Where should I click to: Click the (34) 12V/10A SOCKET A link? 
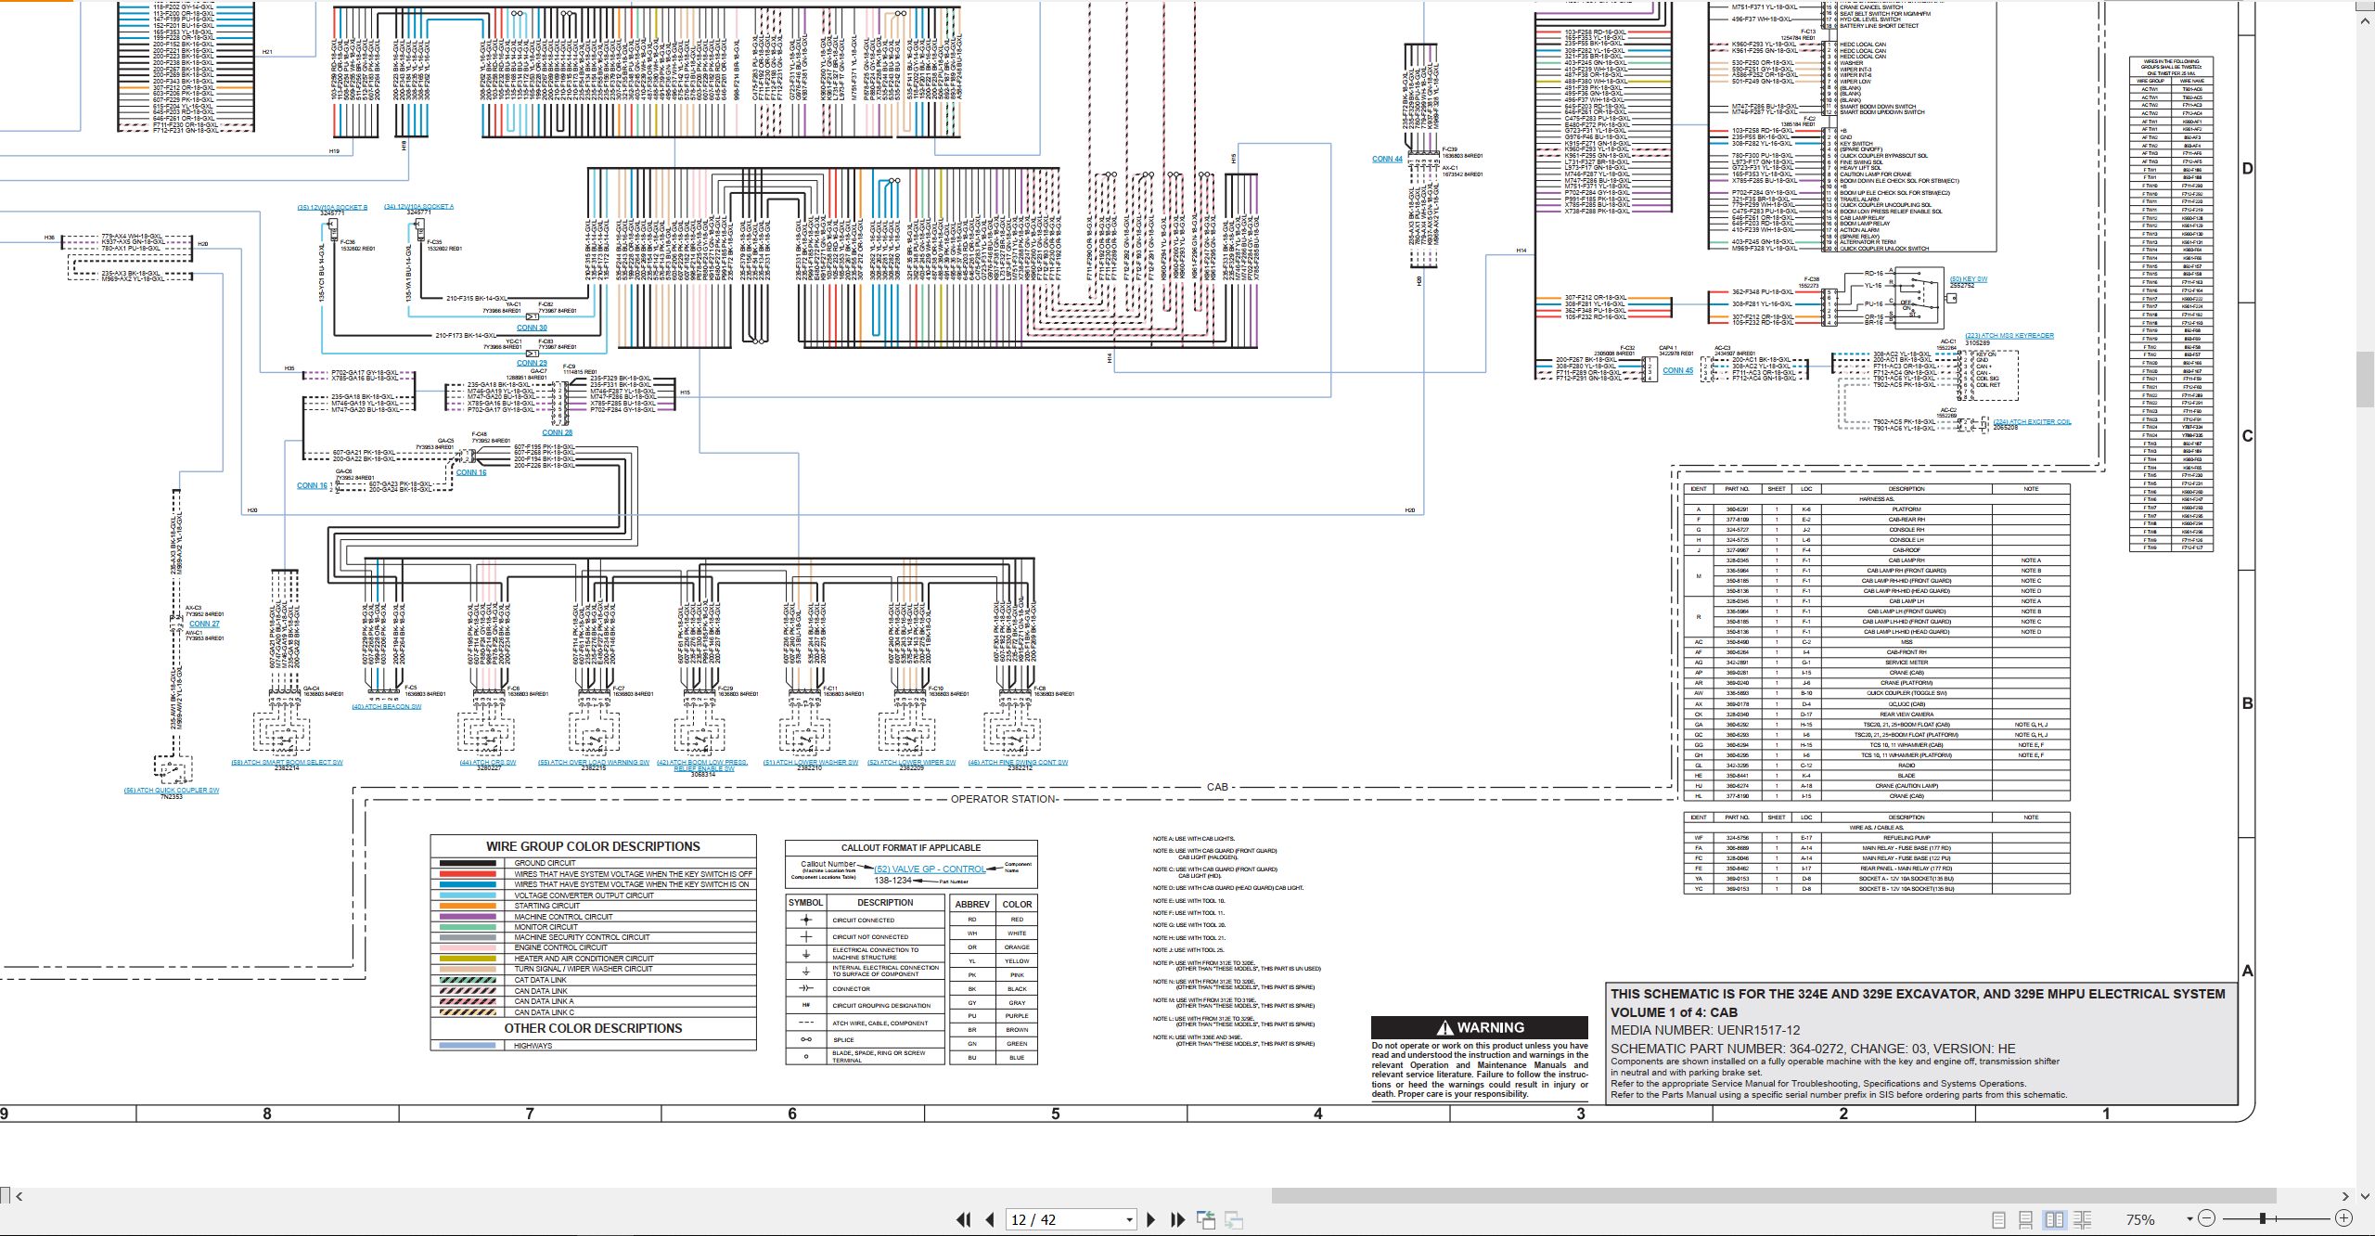pyautogui.click(x=419, y=207)
